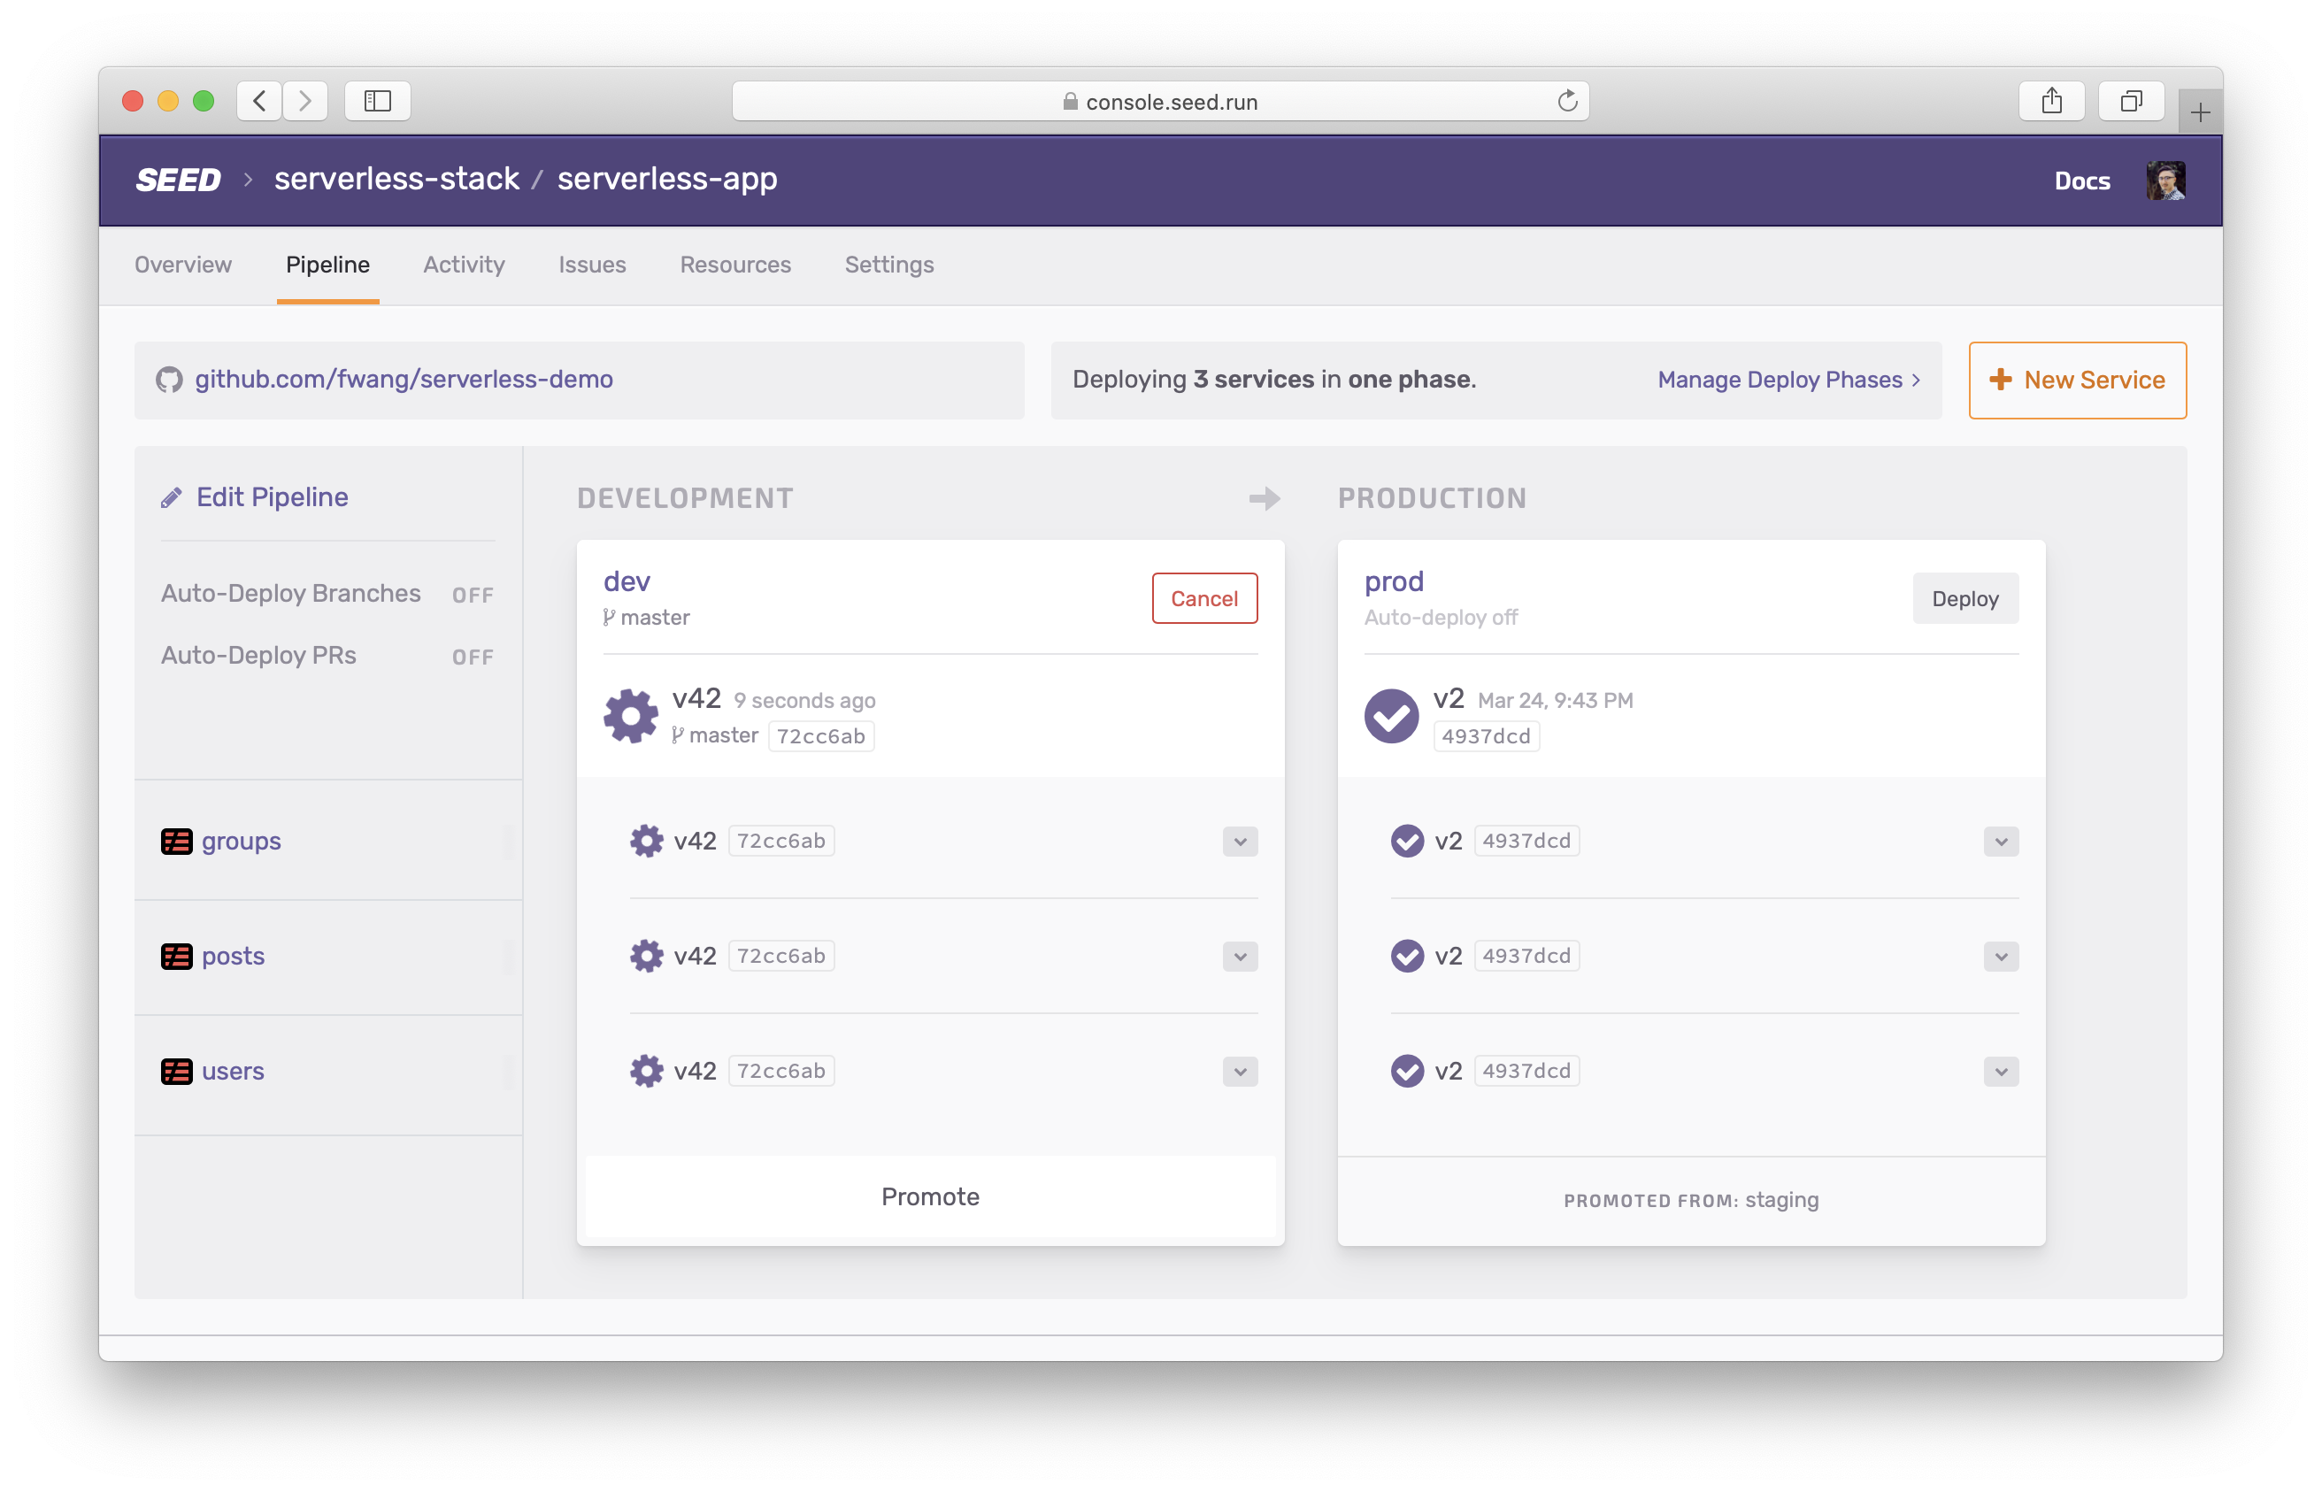
Task: Click the Deploy button in prod stage
Action: tap(1964, 597)
